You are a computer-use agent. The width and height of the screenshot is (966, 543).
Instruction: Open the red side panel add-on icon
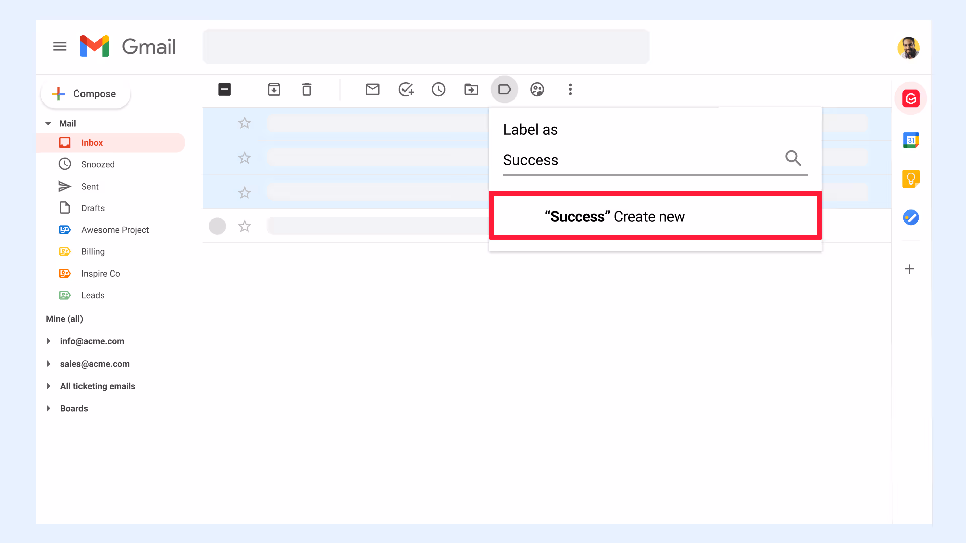(911, 99)
